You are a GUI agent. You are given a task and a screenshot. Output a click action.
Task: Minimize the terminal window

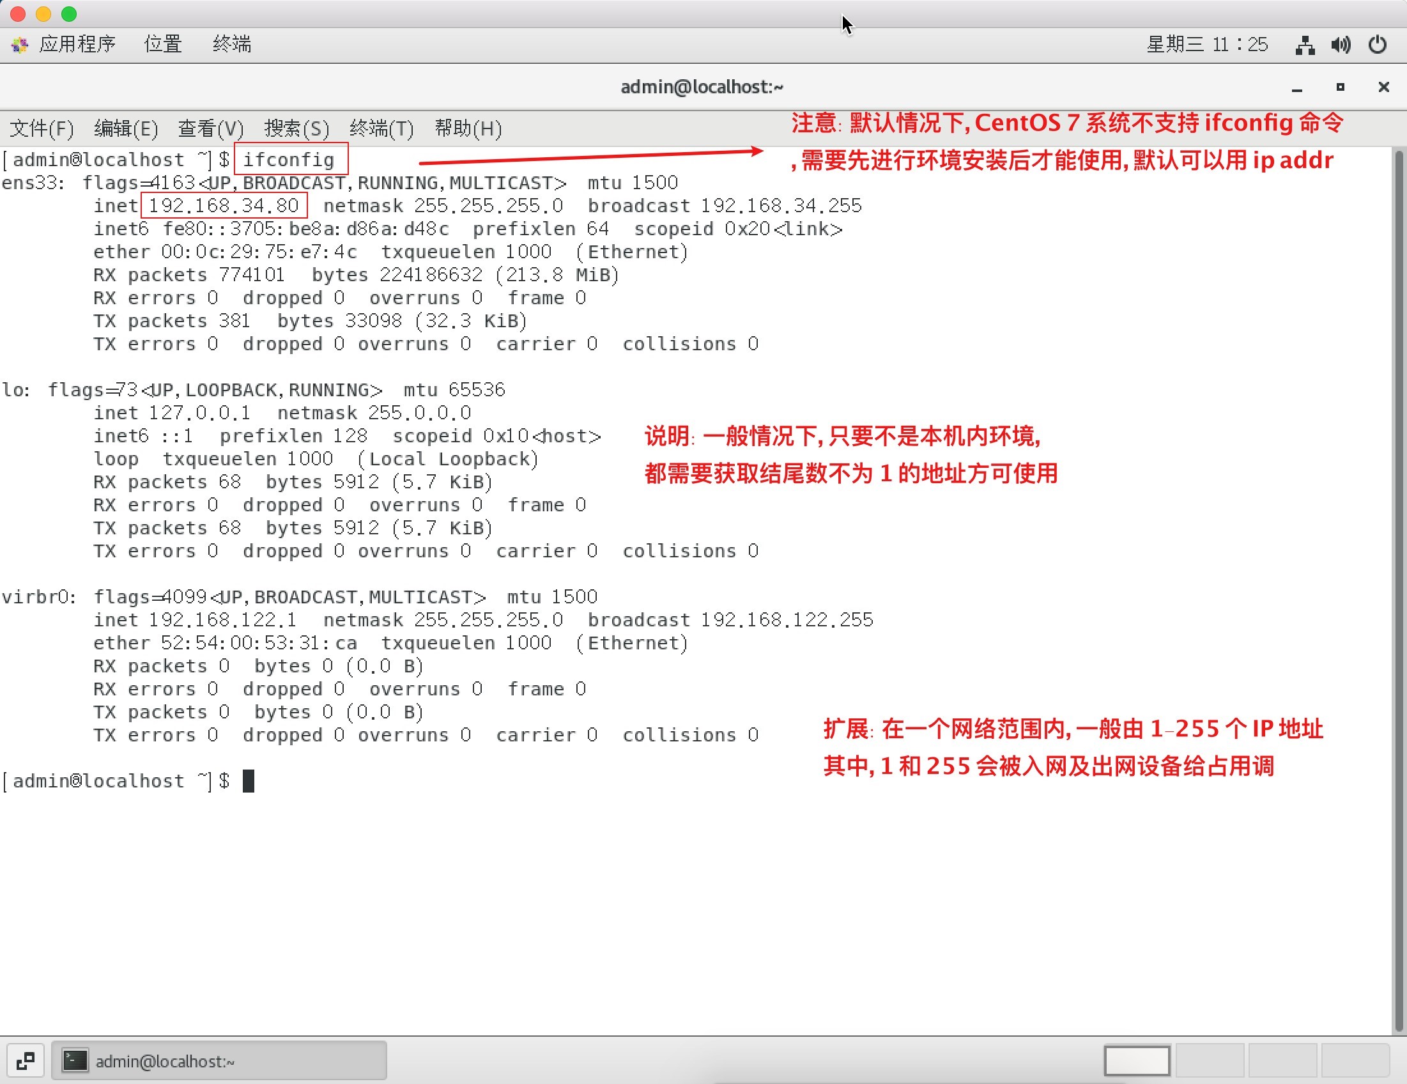click(1297, 88)
